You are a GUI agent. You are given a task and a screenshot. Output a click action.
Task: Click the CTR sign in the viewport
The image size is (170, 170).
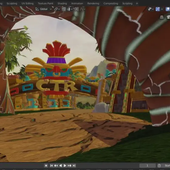[56, 85]
